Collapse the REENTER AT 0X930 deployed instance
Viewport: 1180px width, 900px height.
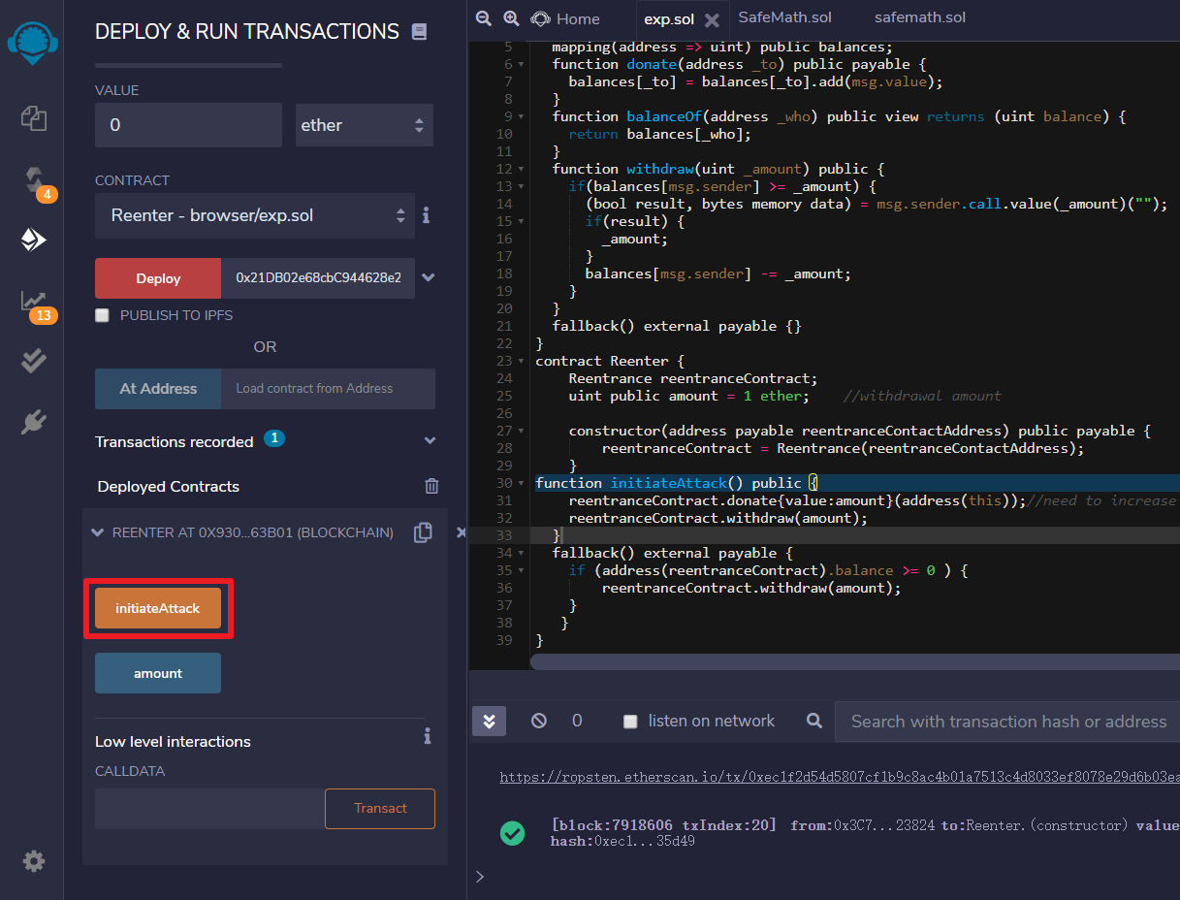[97, 532]
